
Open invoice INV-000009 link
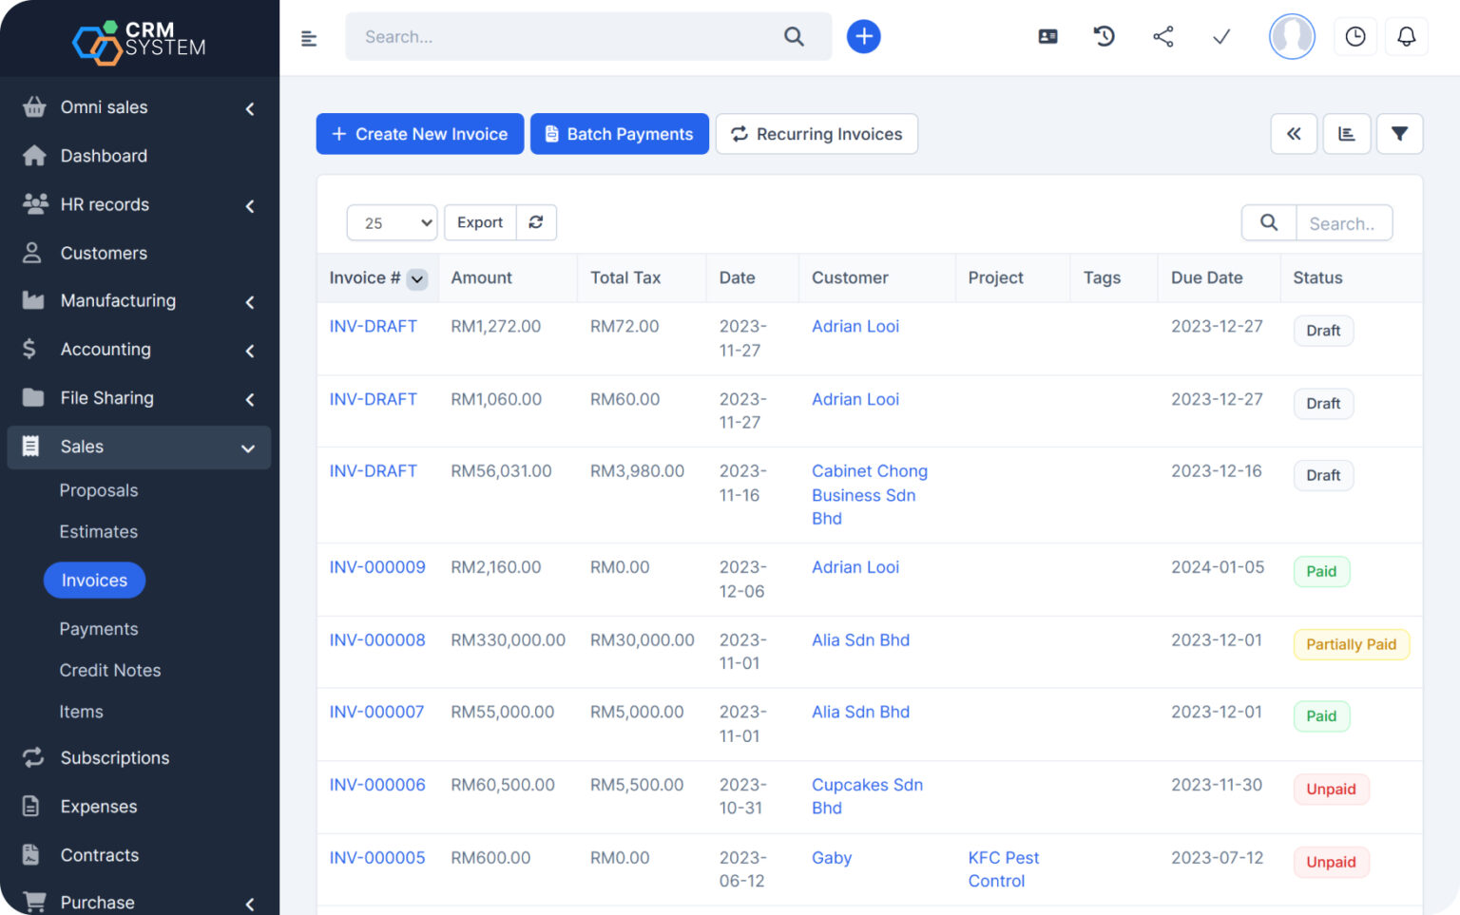click(377, 567)
